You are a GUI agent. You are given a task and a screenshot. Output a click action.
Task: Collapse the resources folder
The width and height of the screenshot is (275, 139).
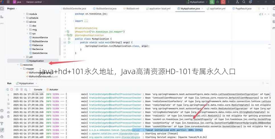click(18, 65)
